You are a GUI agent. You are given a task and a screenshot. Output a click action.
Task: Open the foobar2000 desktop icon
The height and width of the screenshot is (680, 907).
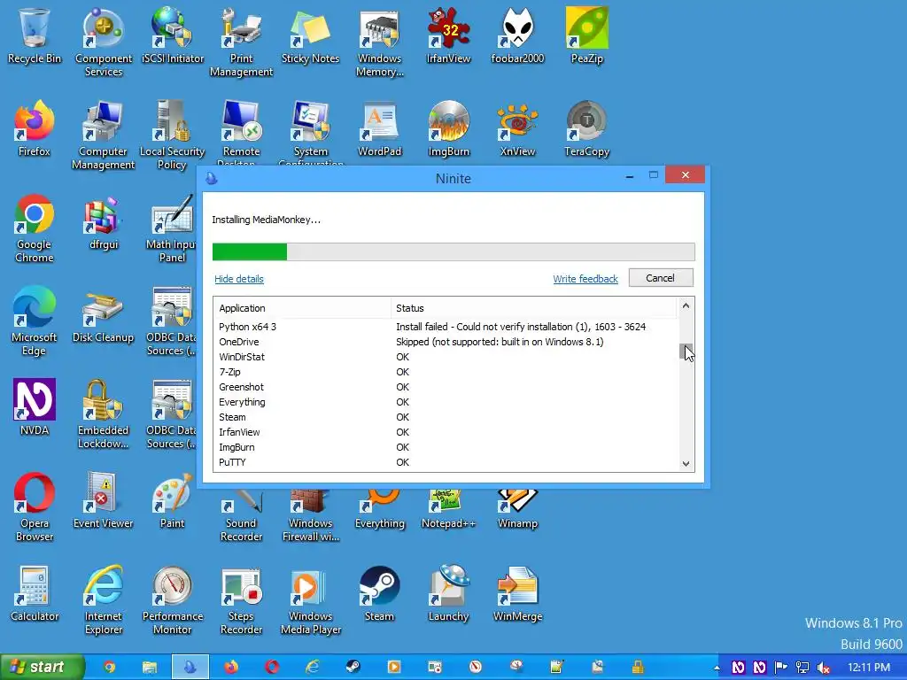click(x=517, y=35)
